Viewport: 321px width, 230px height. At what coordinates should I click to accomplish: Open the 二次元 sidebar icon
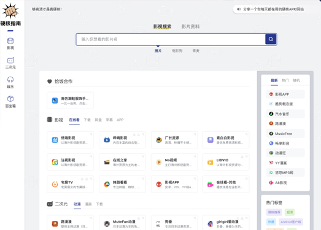point(10,60)
